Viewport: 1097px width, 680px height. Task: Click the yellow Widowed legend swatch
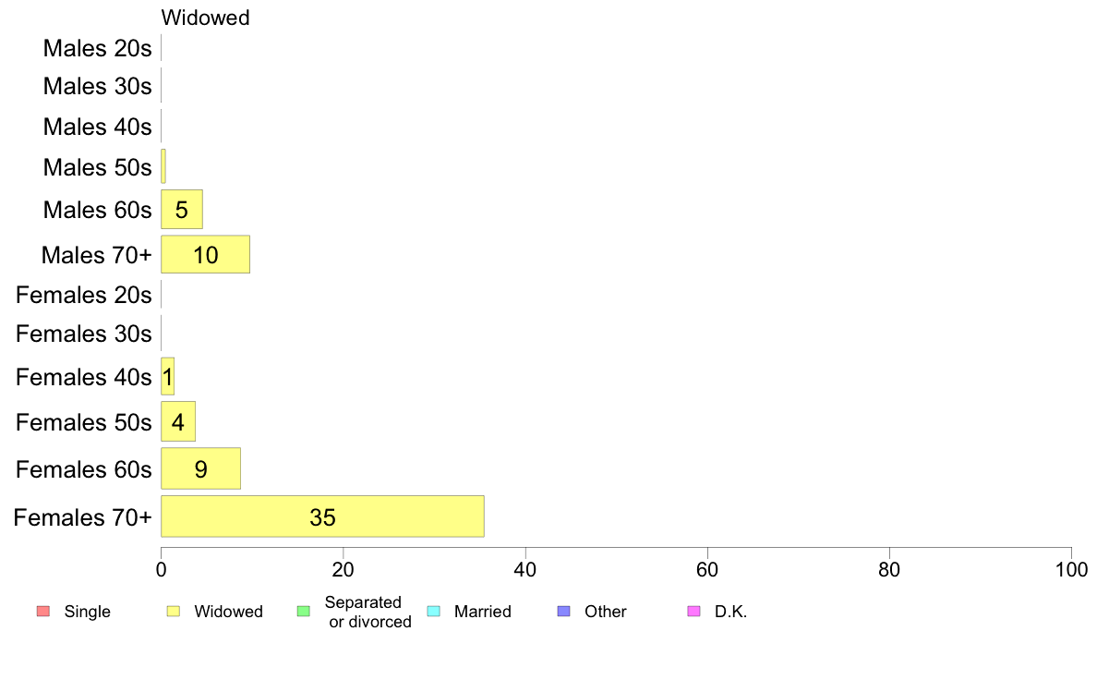[174, 612]
